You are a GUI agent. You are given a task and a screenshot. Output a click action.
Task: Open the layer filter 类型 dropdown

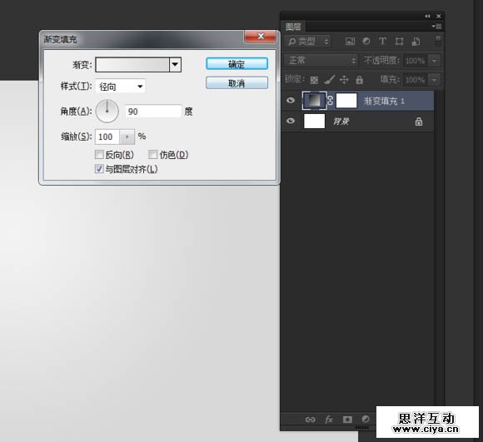click(x=308, y=42)
